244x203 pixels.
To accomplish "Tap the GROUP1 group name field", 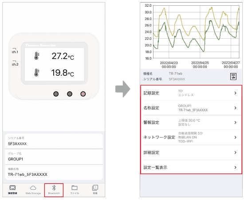I will [x=54, y=157].
